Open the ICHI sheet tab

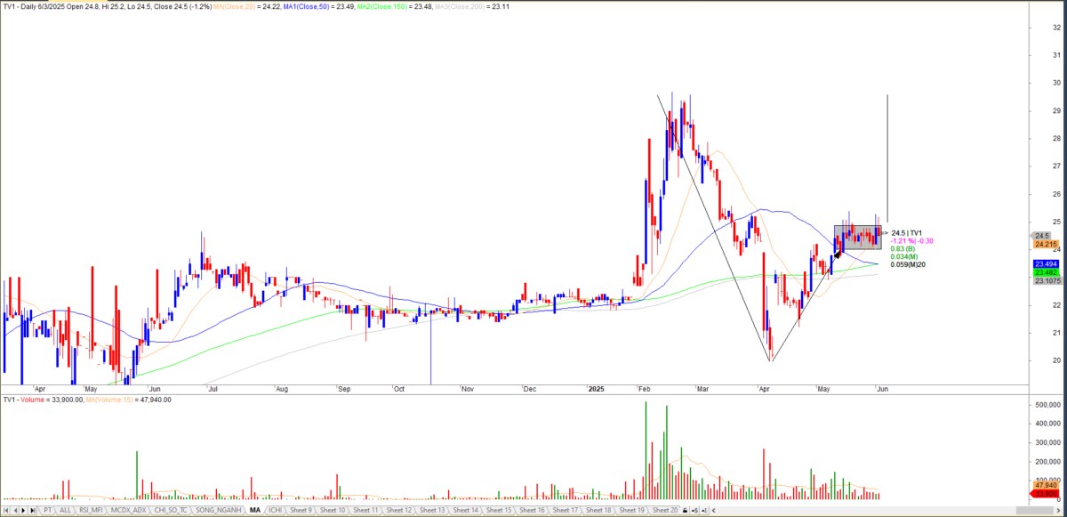pyautogui.click(x=275, y=510)
